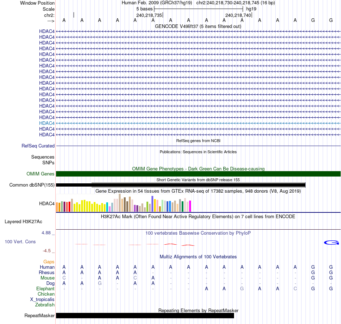Select the Human alignment row label
The width and height of the screenshot is (341, 324).
tap(47, 267)
